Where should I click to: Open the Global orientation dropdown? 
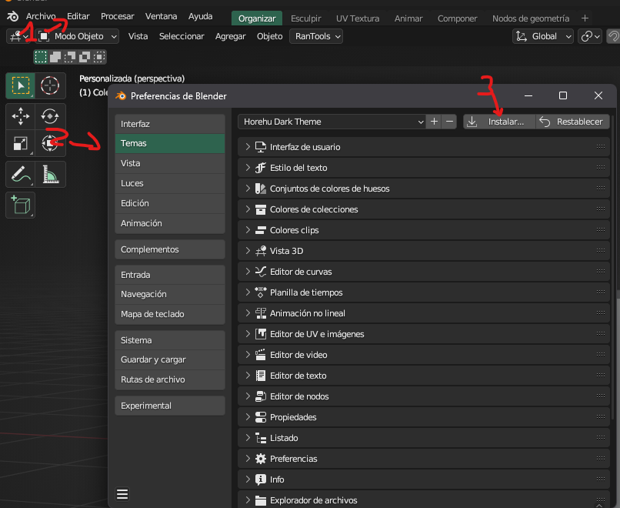(543, 36)
